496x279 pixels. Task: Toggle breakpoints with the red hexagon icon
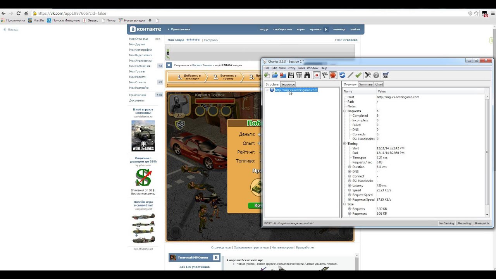click(x=333, y=75)
